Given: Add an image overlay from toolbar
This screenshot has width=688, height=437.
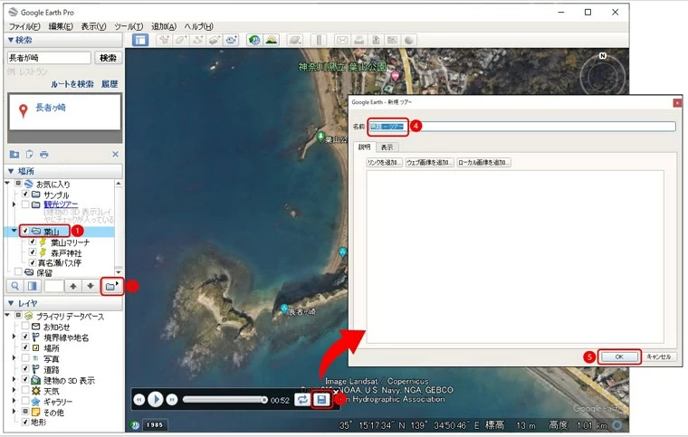Looking at the screenshot, I should click(215, 40).
